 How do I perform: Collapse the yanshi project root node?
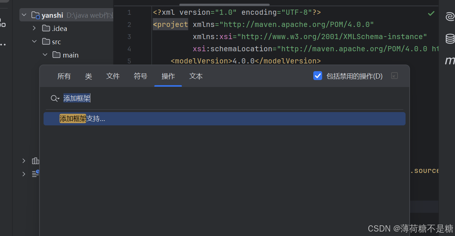24,15
